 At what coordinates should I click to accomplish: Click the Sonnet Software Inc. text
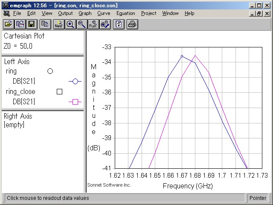[109, 185]
